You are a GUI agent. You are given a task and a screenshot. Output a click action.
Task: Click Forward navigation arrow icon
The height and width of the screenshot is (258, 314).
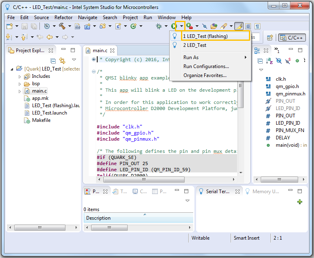click(65, 37)
